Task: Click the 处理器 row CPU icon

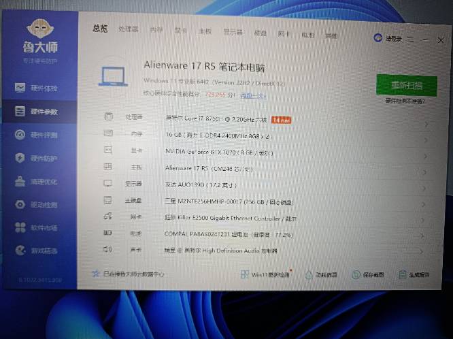Action: pyautogui.click(x=108, y=116)
